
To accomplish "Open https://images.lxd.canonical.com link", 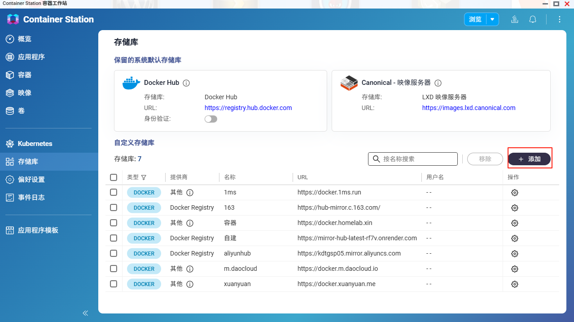I will click(469, 108).
